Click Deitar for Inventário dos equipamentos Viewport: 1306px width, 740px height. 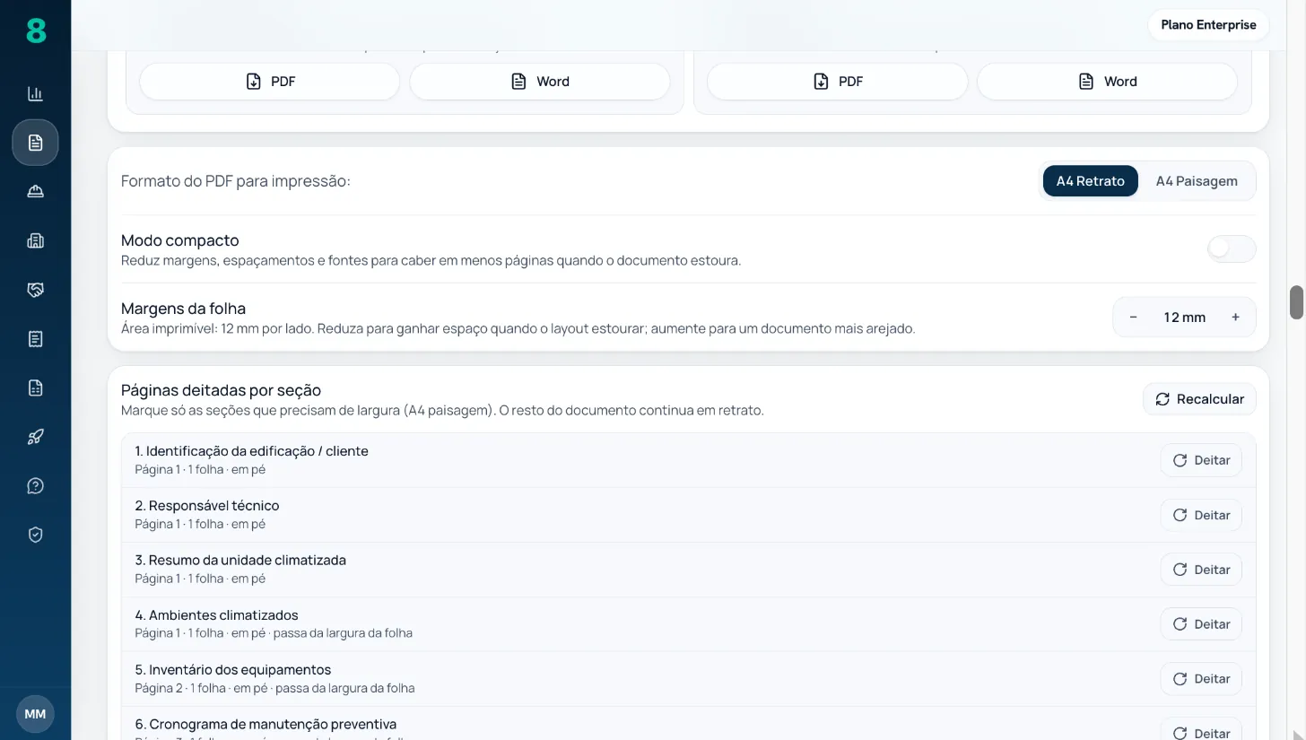pyautogui.click(x=1201, y=679)
